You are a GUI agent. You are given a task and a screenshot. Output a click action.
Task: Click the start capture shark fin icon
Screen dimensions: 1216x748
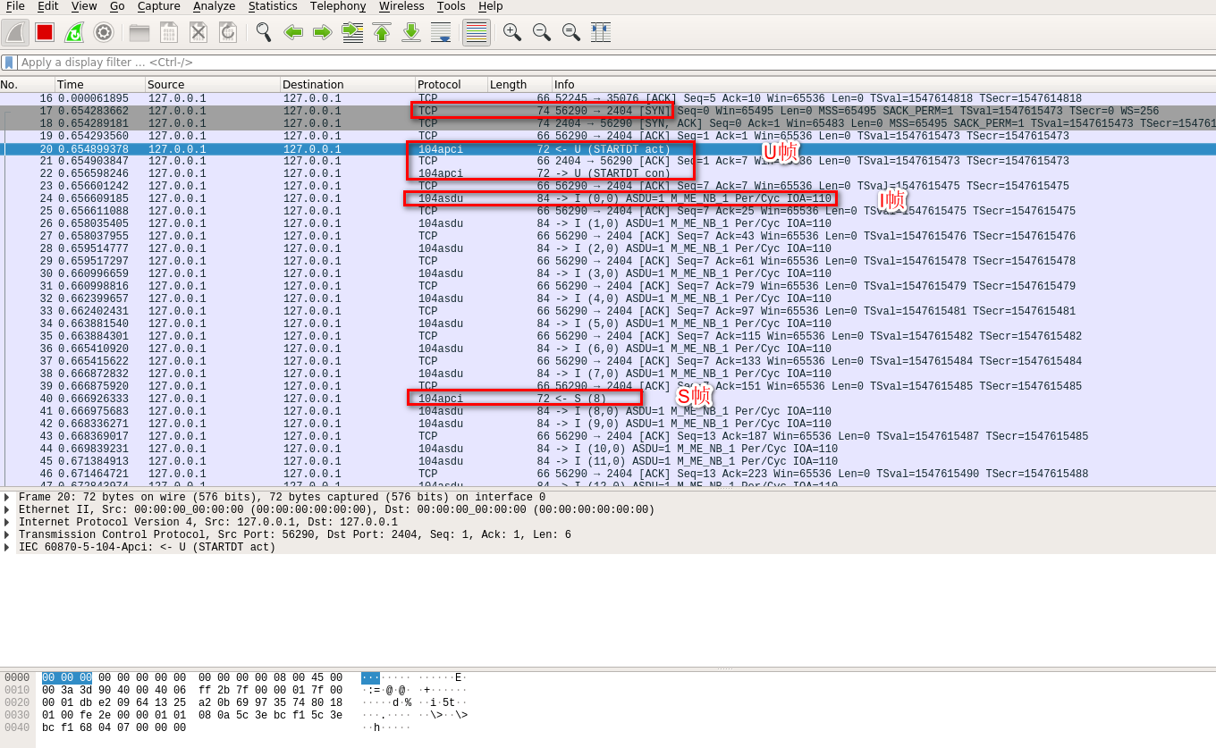click(15, 32)
